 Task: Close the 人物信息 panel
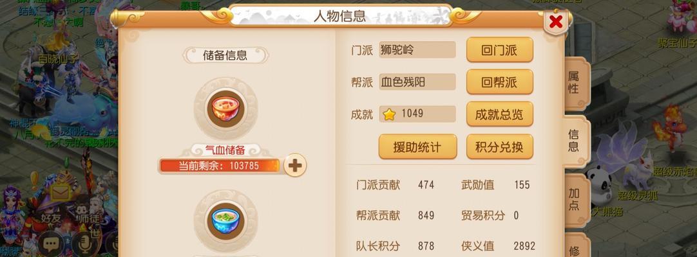556,21
